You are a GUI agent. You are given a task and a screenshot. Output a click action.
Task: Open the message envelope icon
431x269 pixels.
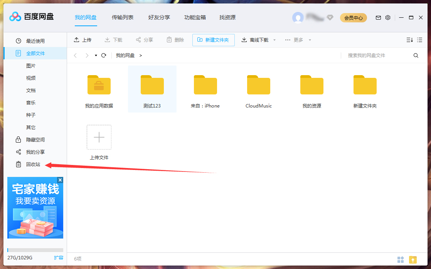378,17
